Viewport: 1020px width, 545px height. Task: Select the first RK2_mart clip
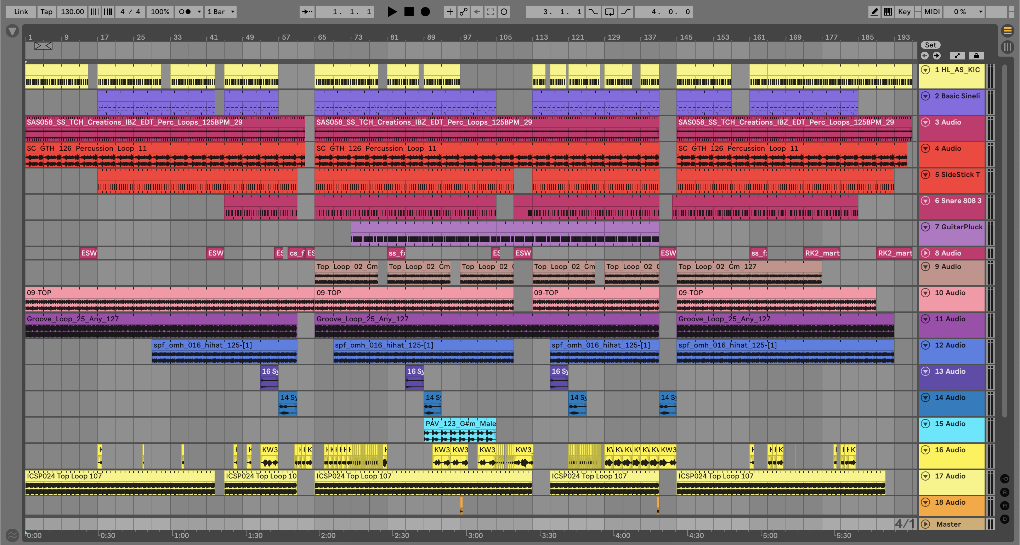coord(822,253)
